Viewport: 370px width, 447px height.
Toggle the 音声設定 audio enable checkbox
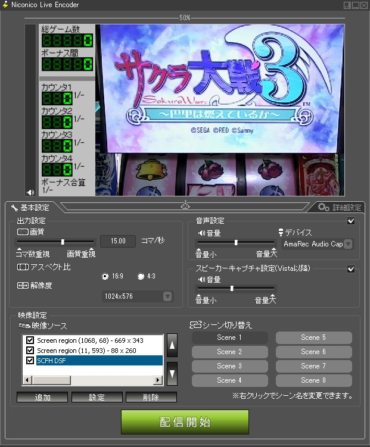351,221
